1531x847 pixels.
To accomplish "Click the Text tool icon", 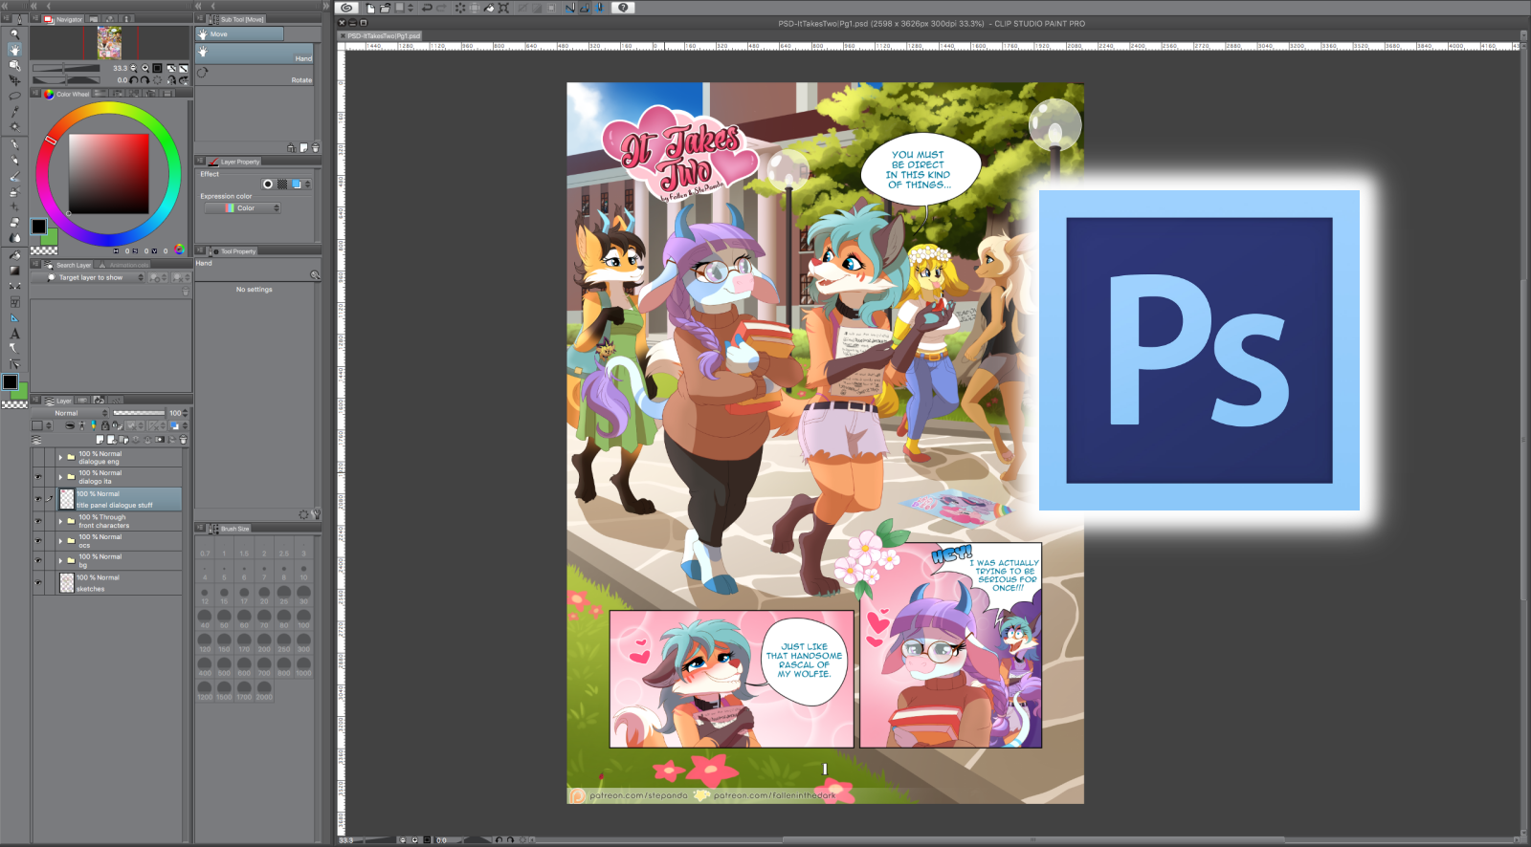I will (x=14, y=333).
